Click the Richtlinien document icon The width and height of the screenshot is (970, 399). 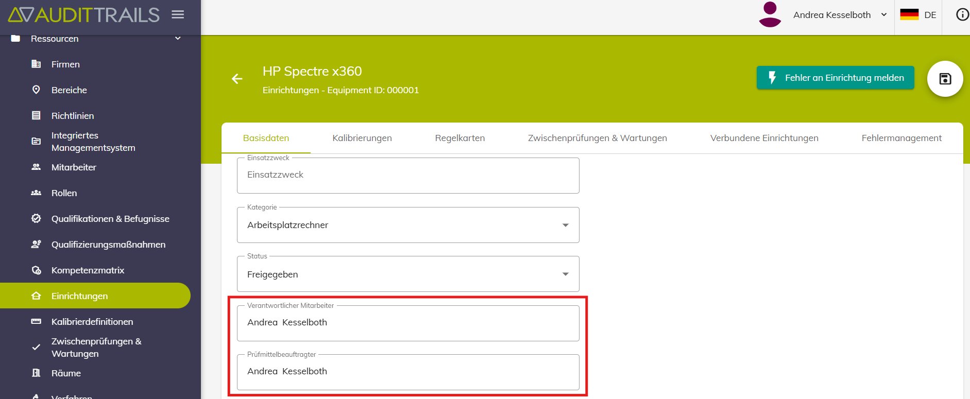coord(36,116)
